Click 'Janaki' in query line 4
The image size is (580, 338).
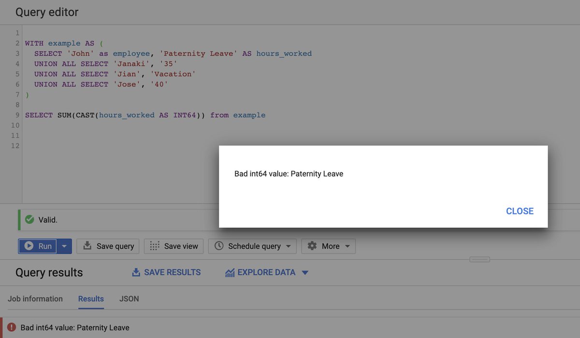pyautogui.click(x=131, y=64)
